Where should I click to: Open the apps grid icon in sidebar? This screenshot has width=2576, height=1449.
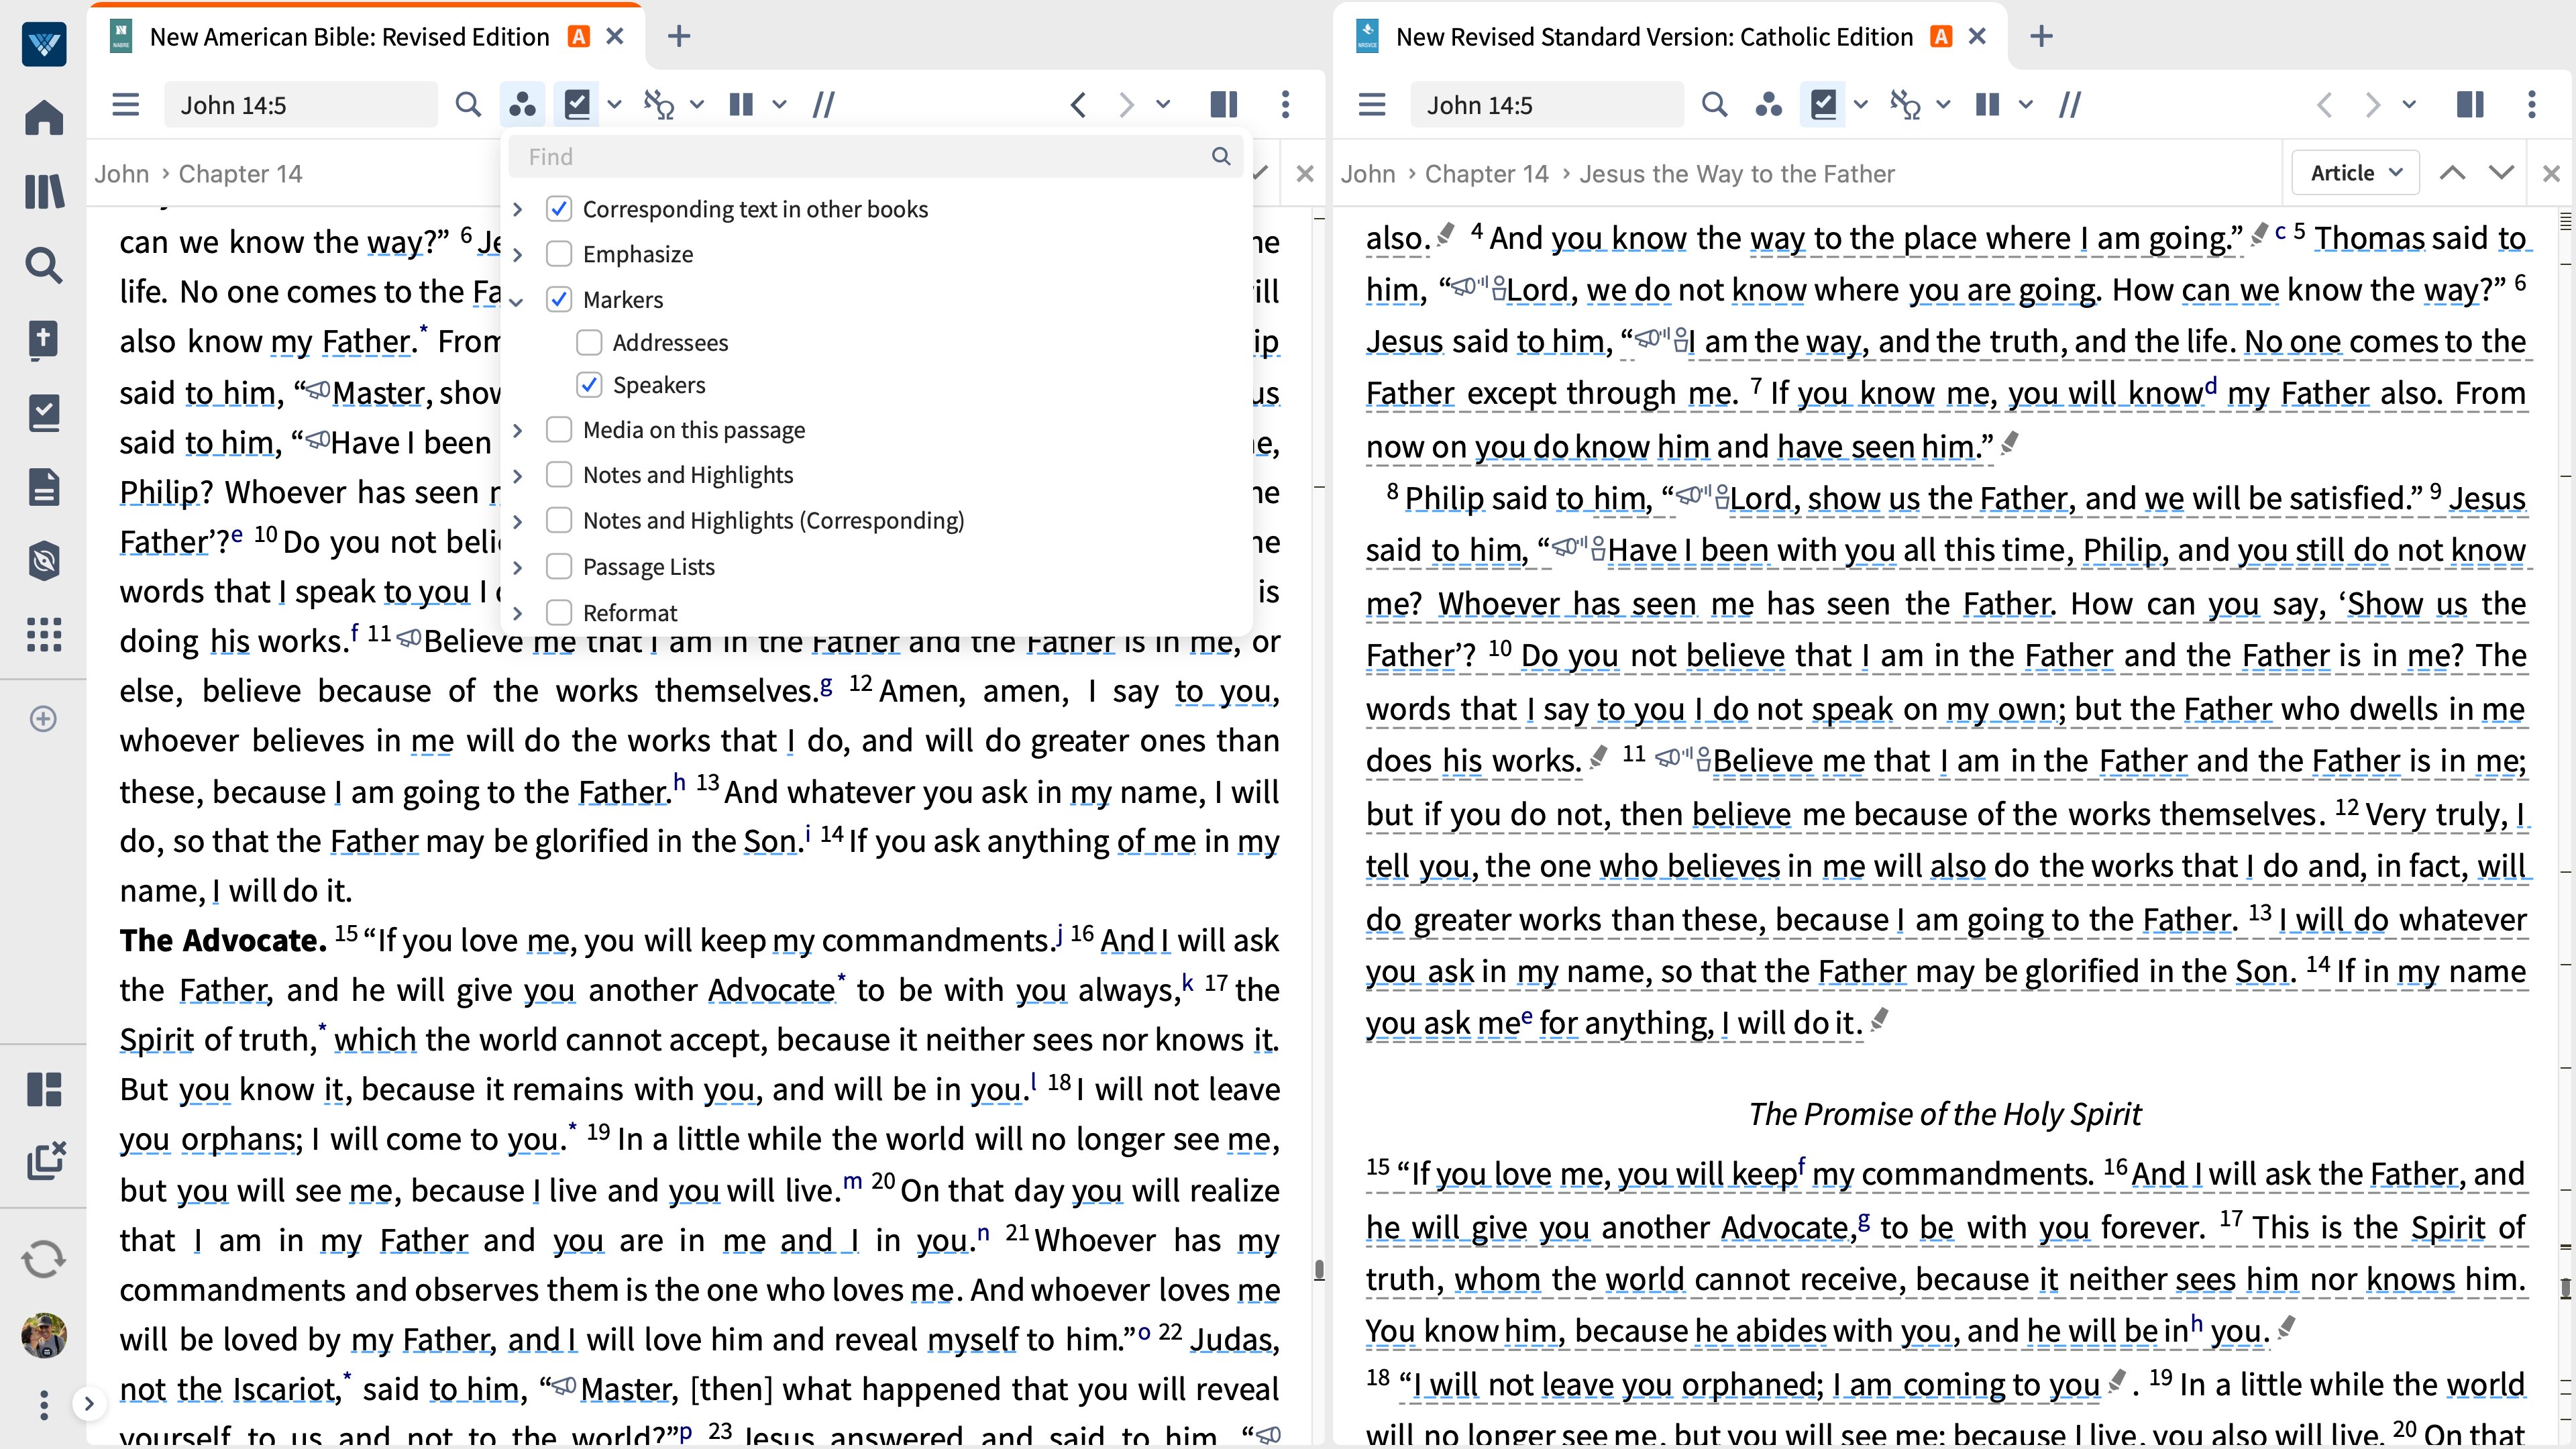click(44, 634)
